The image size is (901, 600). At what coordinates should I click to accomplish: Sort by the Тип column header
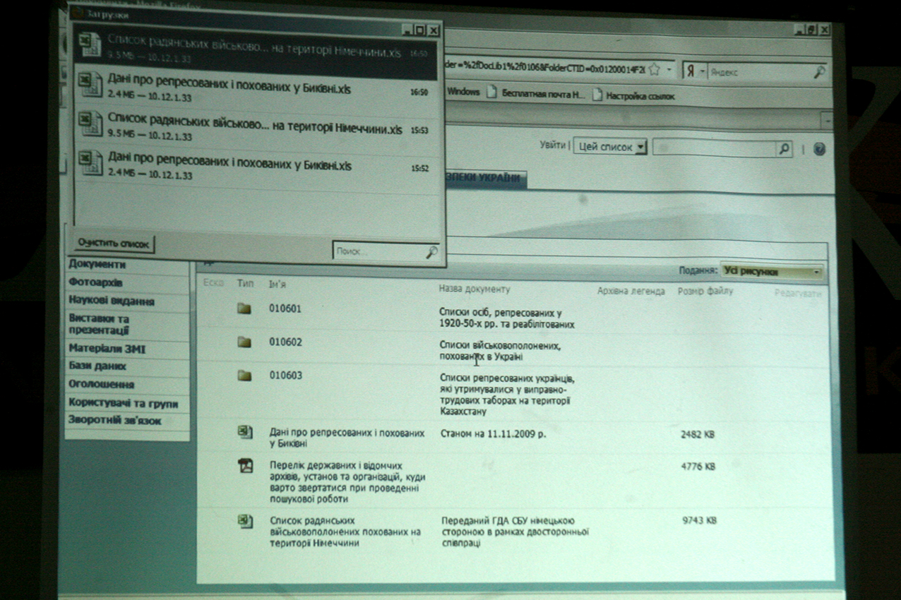[x=246, y=283]
